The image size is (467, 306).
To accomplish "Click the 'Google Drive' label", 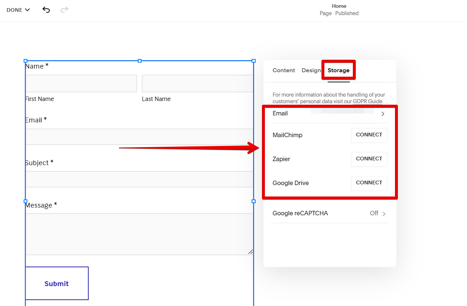I will (290, 183).
